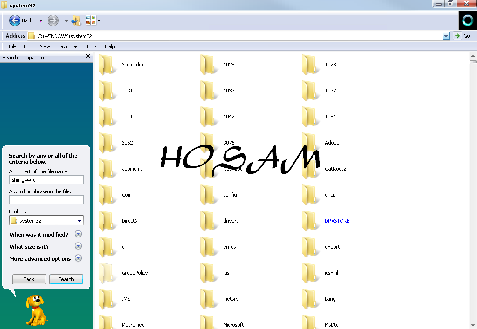477x329 pixels.
Task: Open the Tools menu
Action: coord(91,46)
